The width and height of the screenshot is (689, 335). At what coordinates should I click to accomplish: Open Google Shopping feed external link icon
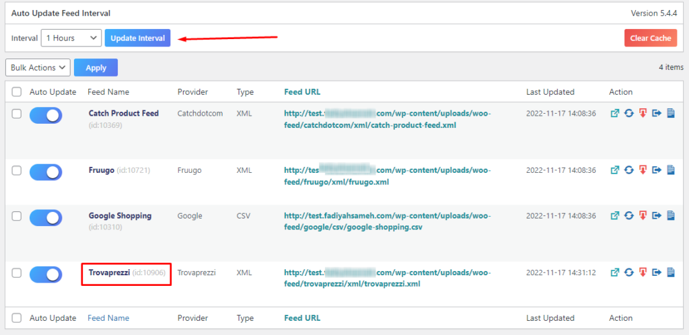615,215
